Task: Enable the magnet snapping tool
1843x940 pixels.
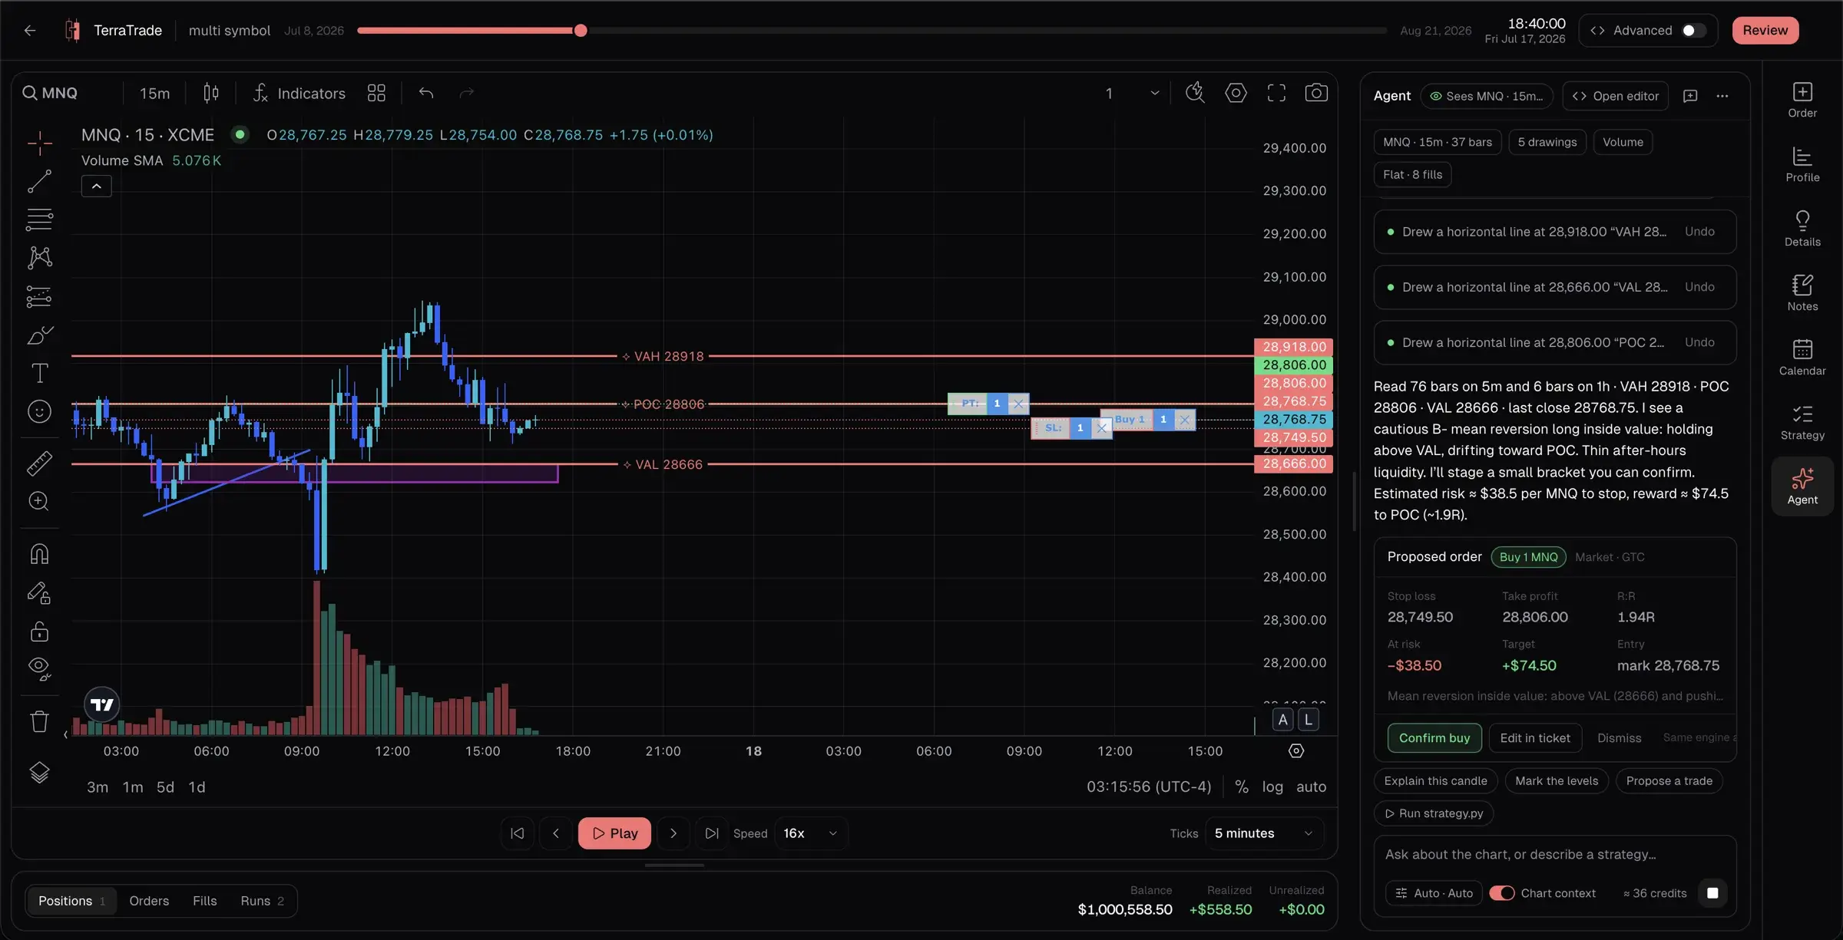Action: pyautogui.click(x=39, y=554)
